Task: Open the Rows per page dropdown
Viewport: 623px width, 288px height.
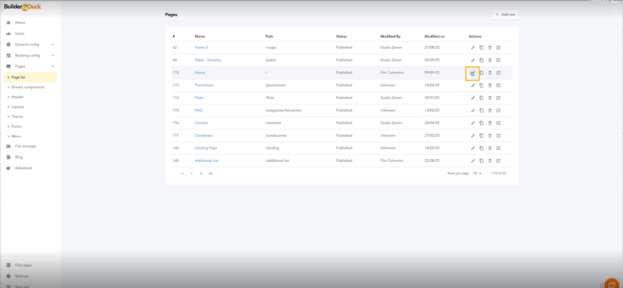Action: (477, 173)
